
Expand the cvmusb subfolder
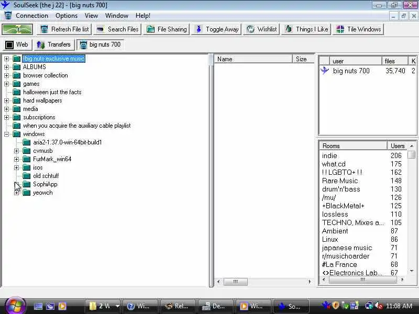(x=17, y=151)
